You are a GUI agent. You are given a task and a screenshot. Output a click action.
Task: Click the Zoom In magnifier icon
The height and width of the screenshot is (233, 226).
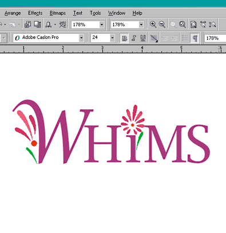tap(153, 25)
